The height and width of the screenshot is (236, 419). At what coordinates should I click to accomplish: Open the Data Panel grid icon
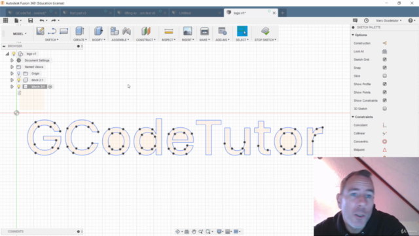coord(6,20)
